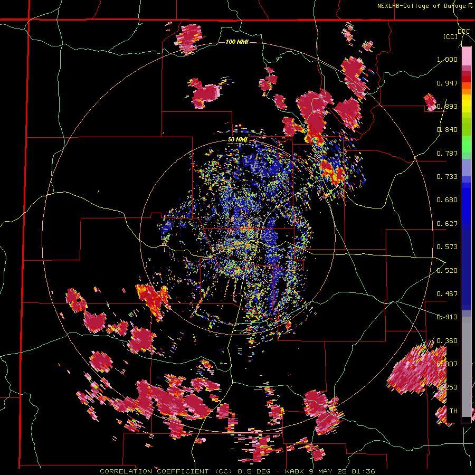Click the 0.573 legend value
Screen dimensions: 475x475
point(447,247)
